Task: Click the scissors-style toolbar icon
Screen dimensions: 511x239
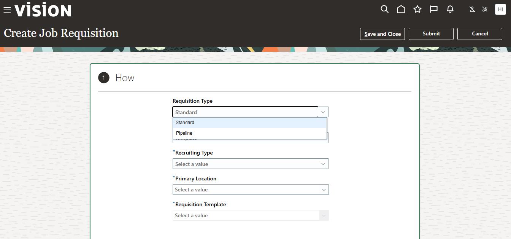Action: [x=485, y=9]
